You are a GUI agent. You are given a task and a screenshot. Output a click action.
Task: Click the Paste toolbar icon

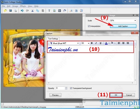pyautogui.click(x=43, y=11)
